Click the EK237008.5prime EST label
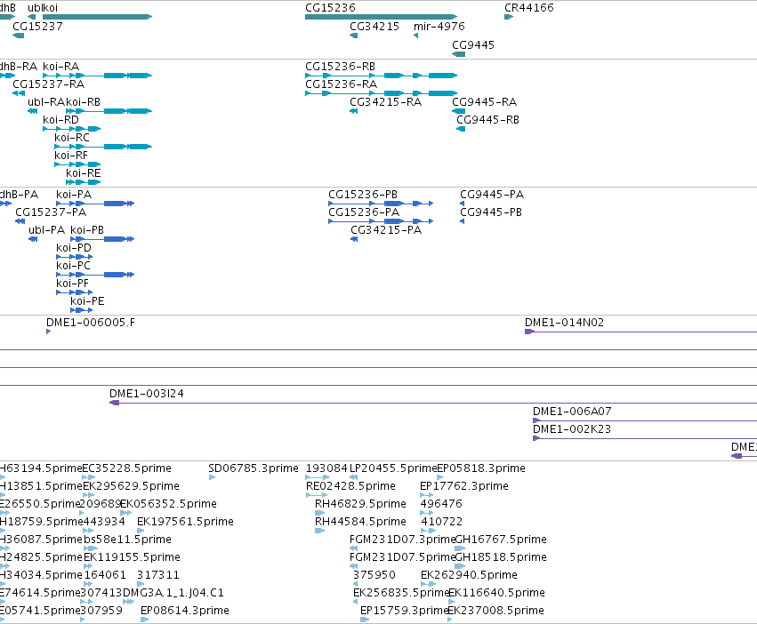Viewport: 757px width, 624px height. pyautogui.click(x=496, y=611)
